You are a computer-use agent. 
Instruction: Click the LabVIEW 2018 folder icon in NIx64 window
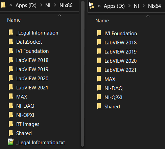[99, 42]
